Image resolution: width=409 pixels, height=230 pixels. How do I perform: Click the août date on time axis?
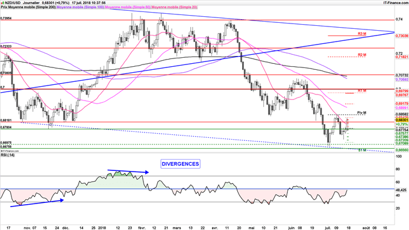pyautogui.click(x=366, y=228)
